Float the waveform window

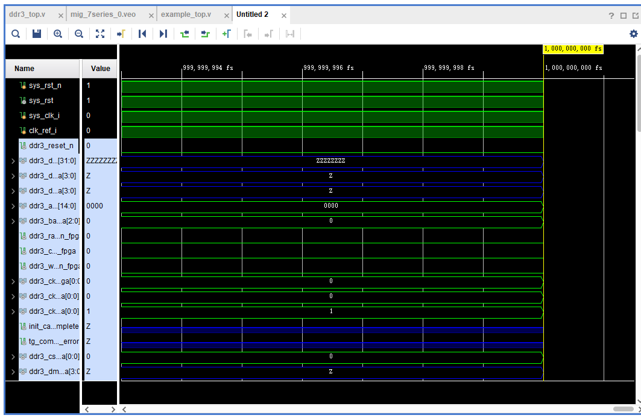(636, 16)
